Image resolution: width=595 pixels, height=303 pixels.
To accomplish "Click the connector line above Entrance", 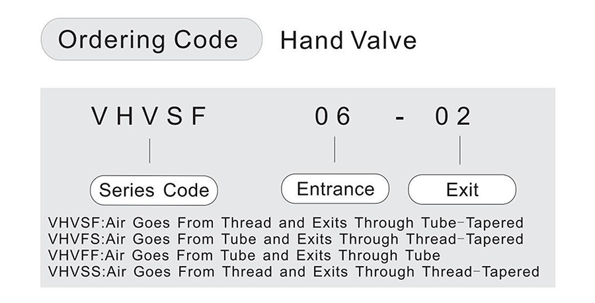I will pos(335,150).
